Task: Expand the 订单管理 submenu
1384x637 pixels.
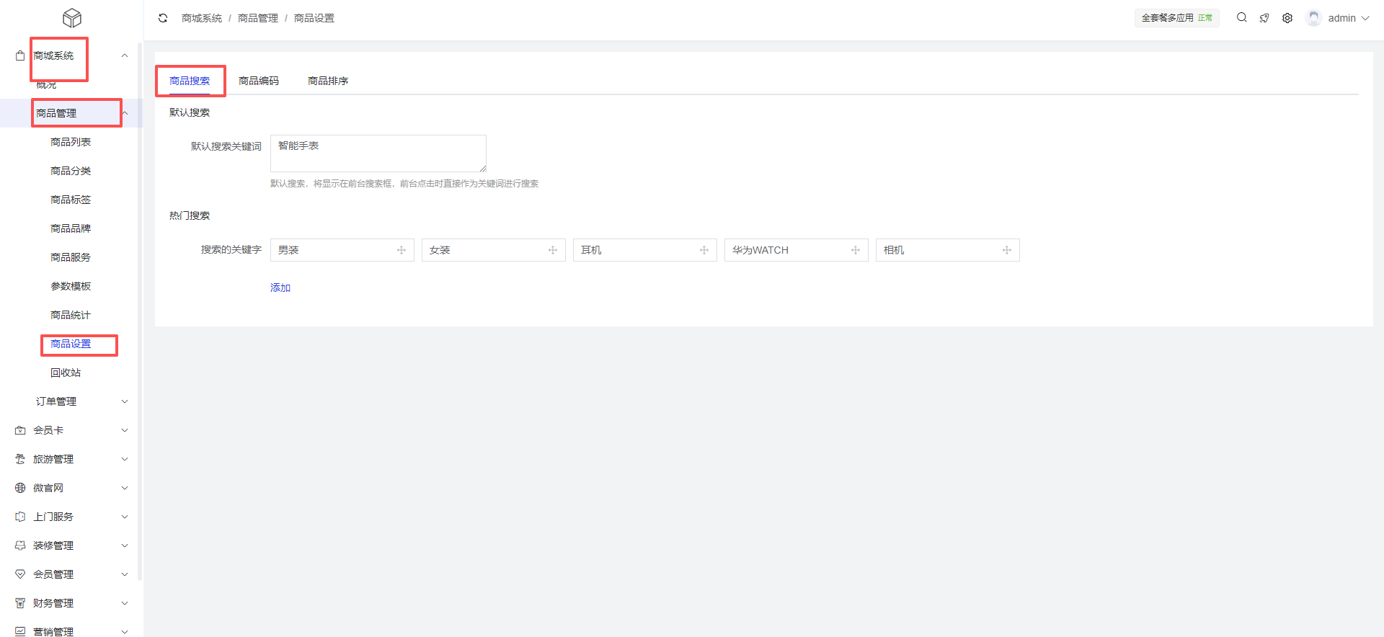Action: click(125, 401)
